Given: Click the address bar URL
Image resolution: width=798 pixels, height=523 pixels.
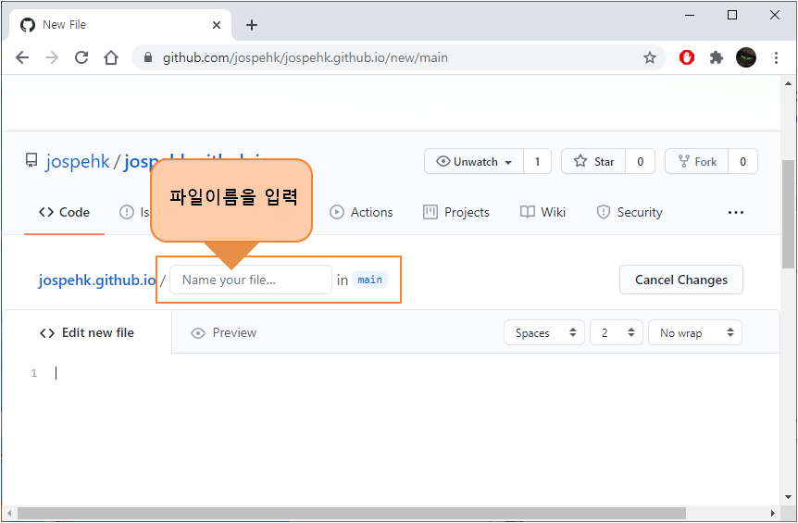Looking at the screenshot, I should tap(305, 57).
